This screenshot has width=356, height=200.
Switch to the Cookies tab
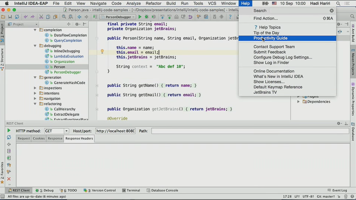click(39, 139)
